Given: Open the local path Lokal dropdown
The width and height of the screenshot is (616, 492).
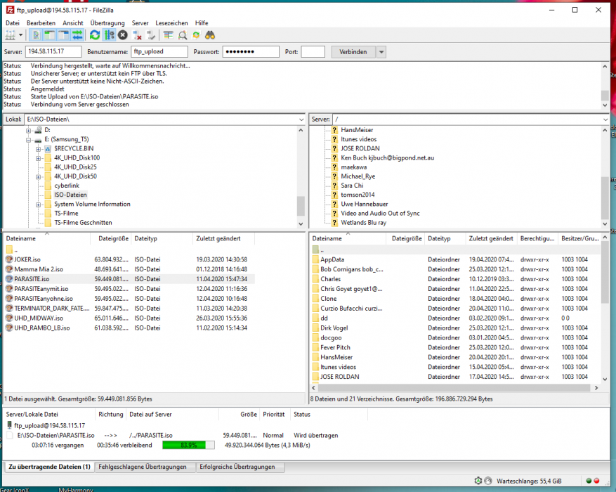Looking at the screenshot, I should pos(301,119).
